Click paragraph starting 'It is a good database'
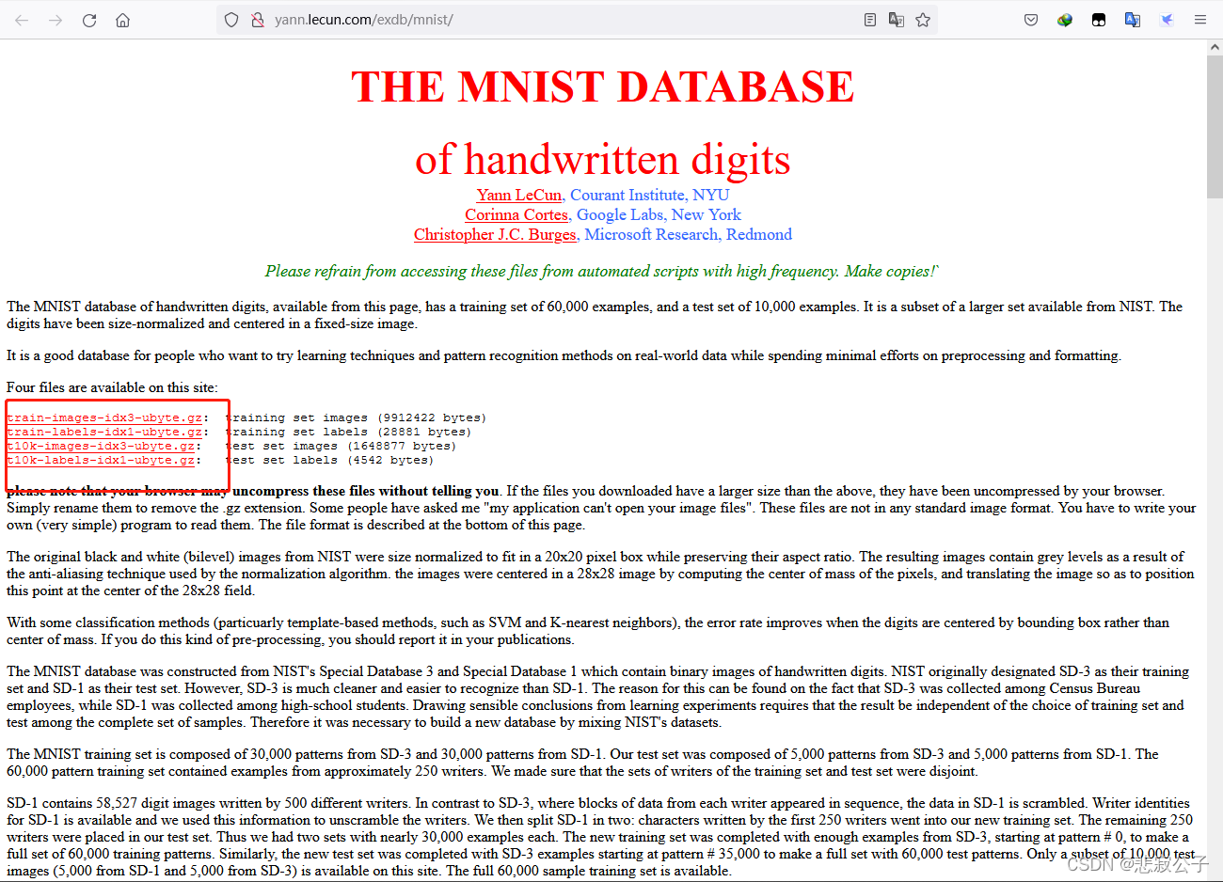 pos(564,355)
